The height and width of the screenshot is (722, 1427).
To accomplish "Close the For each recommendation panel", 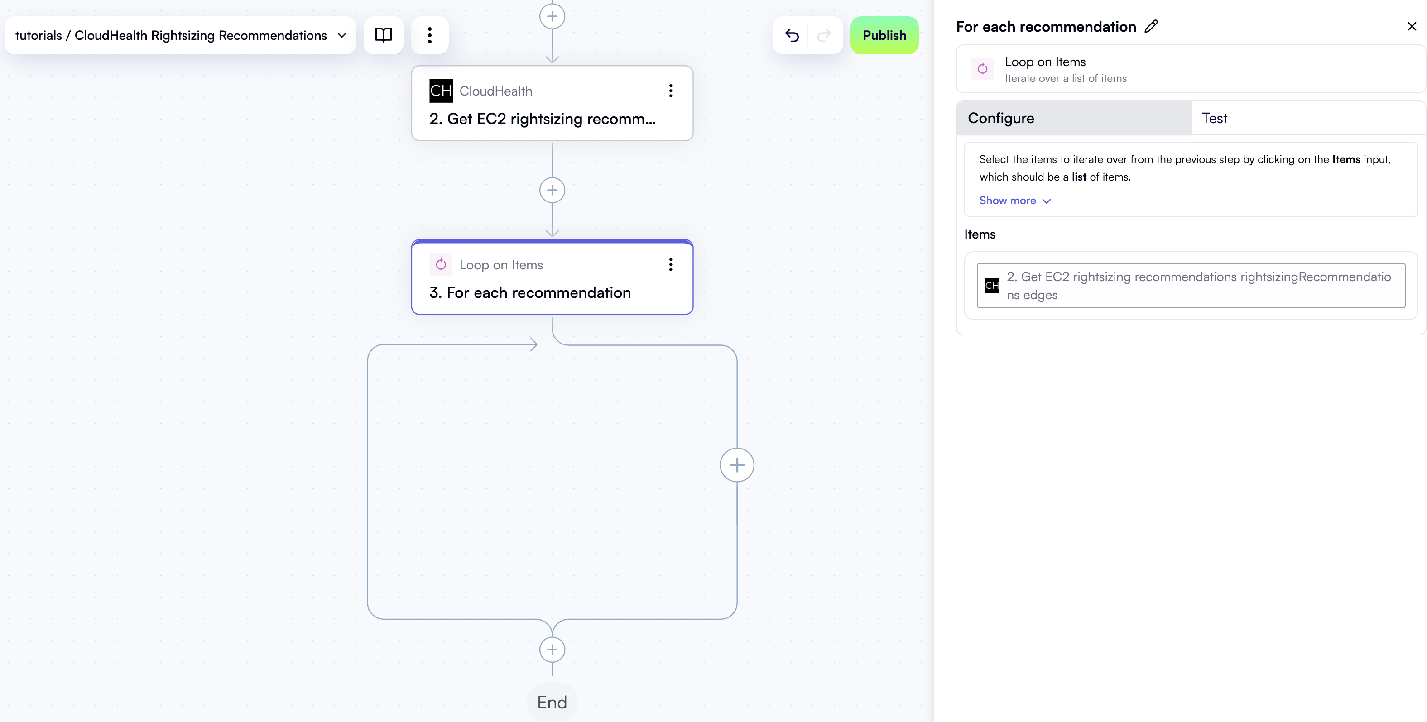I will click(1412, 26).
